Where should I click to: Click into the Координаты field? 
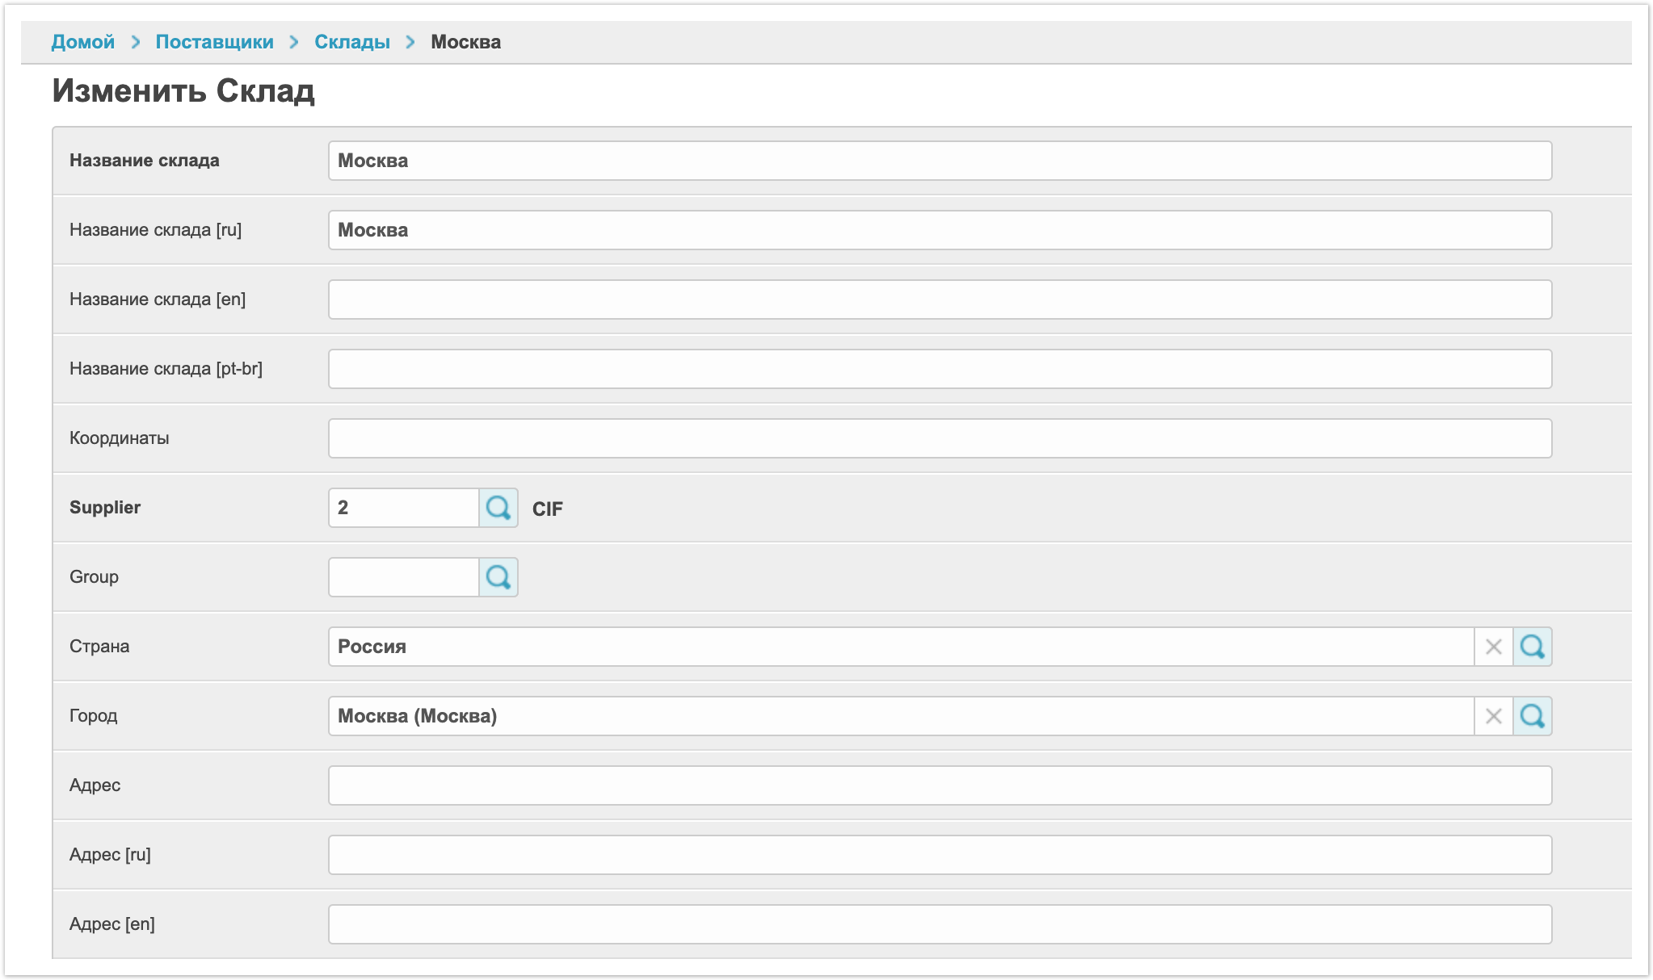(x=939, y=438)
